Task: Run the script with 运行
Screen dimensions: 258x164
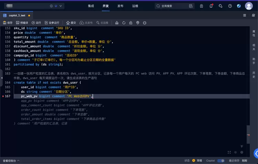Action: pyautogui.click(x=36, y=23)
